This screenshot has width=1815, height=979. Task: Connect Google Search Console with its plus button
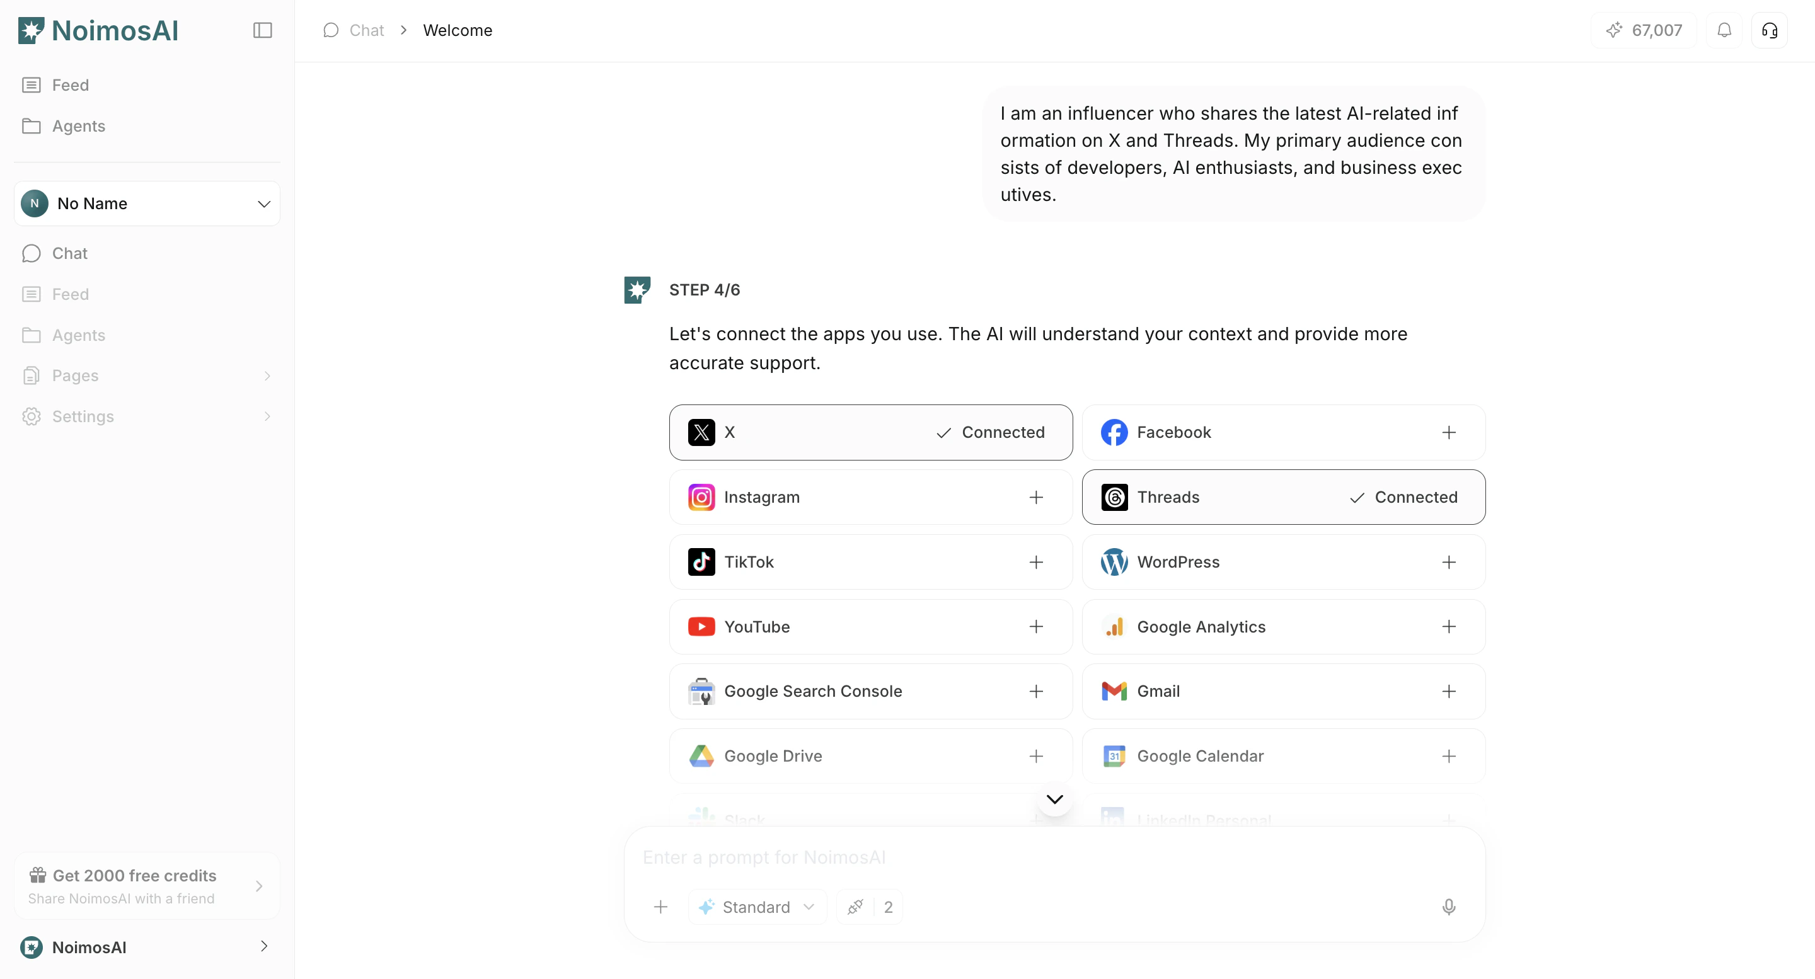point(1035,692)
